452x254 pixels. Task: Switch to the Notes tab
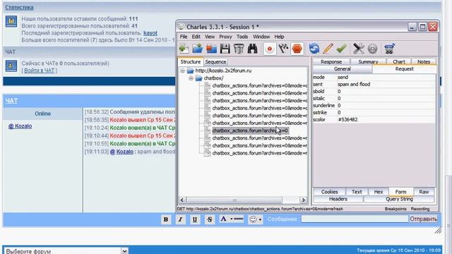coord(424,61)
